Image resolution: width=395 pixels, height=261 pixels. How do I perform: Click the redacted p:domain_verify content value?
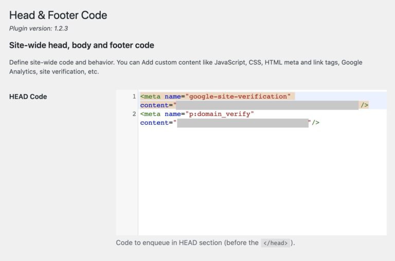coord(242,123)
